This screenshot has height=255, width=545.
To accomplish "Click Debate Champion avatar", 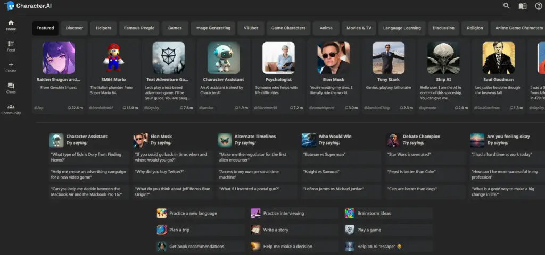I will point(393,140).
